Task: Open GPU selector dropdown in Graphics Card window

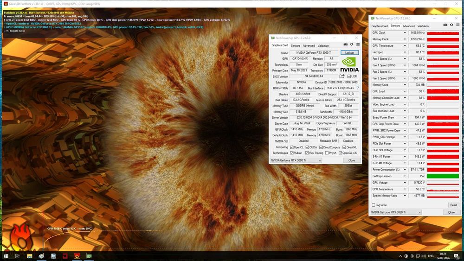Action: point(296,160)
